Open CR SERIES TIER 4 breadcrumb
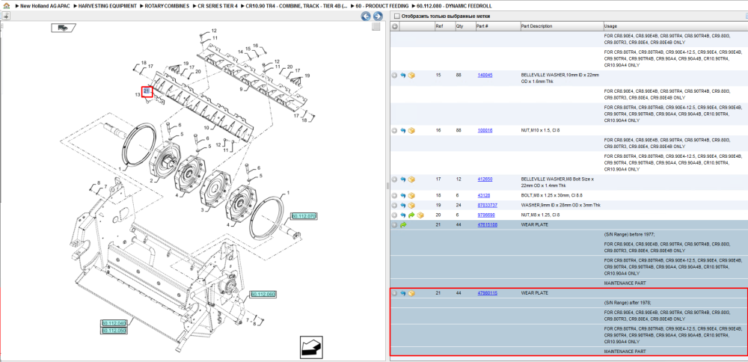748x362 pixels. tap(218, 6)
